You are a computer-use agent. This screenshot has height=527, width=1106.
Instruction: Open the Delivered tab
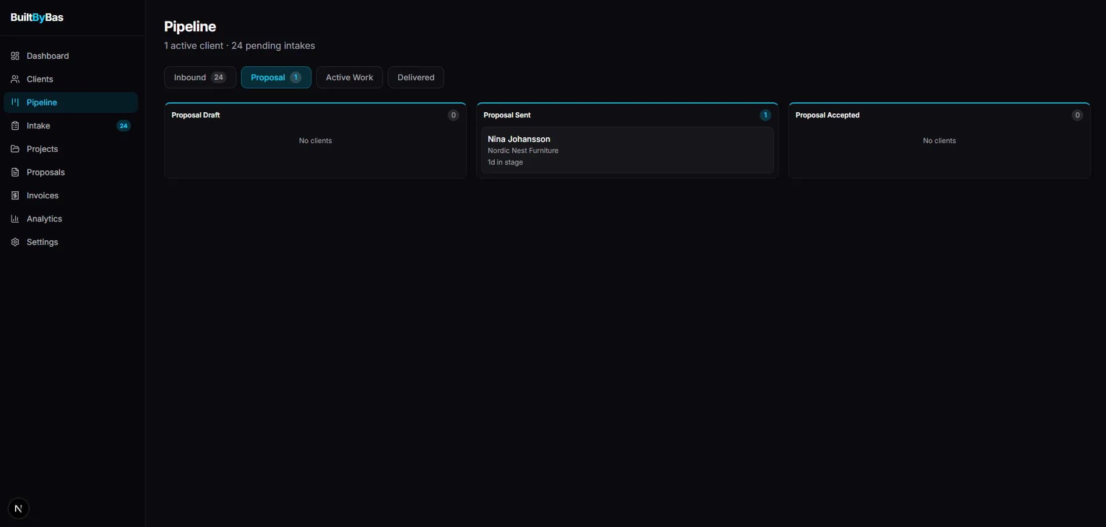(x=416, y=77)
